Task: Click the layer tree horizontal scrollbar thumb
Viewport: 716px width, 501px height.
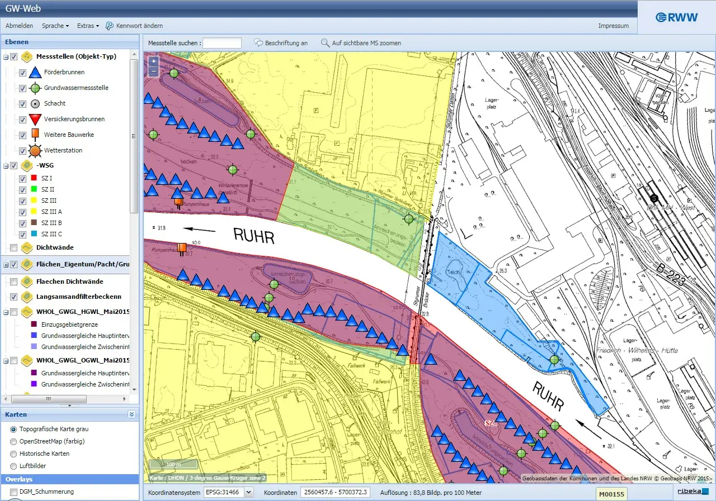Action: click(x=49, y=399)
